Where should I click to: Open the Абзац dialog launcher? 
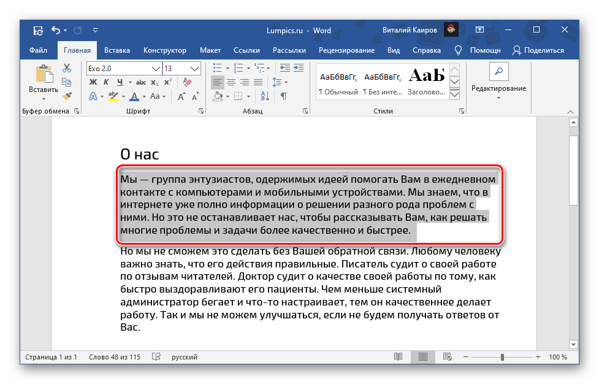305,111
